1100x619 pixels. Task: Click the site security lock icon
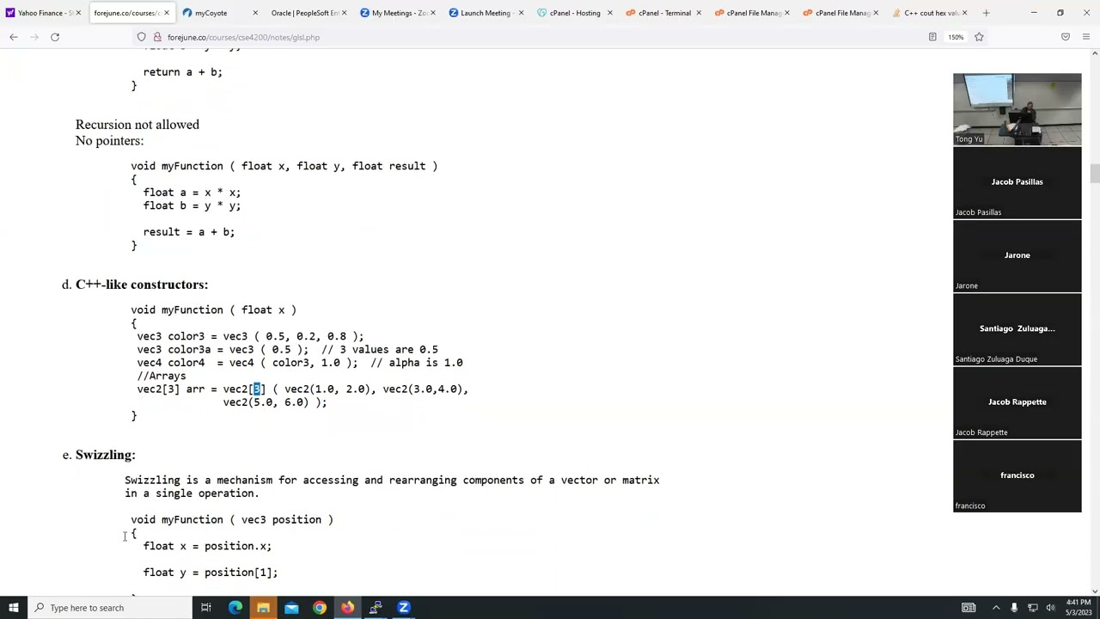click(x=157, y=37)
